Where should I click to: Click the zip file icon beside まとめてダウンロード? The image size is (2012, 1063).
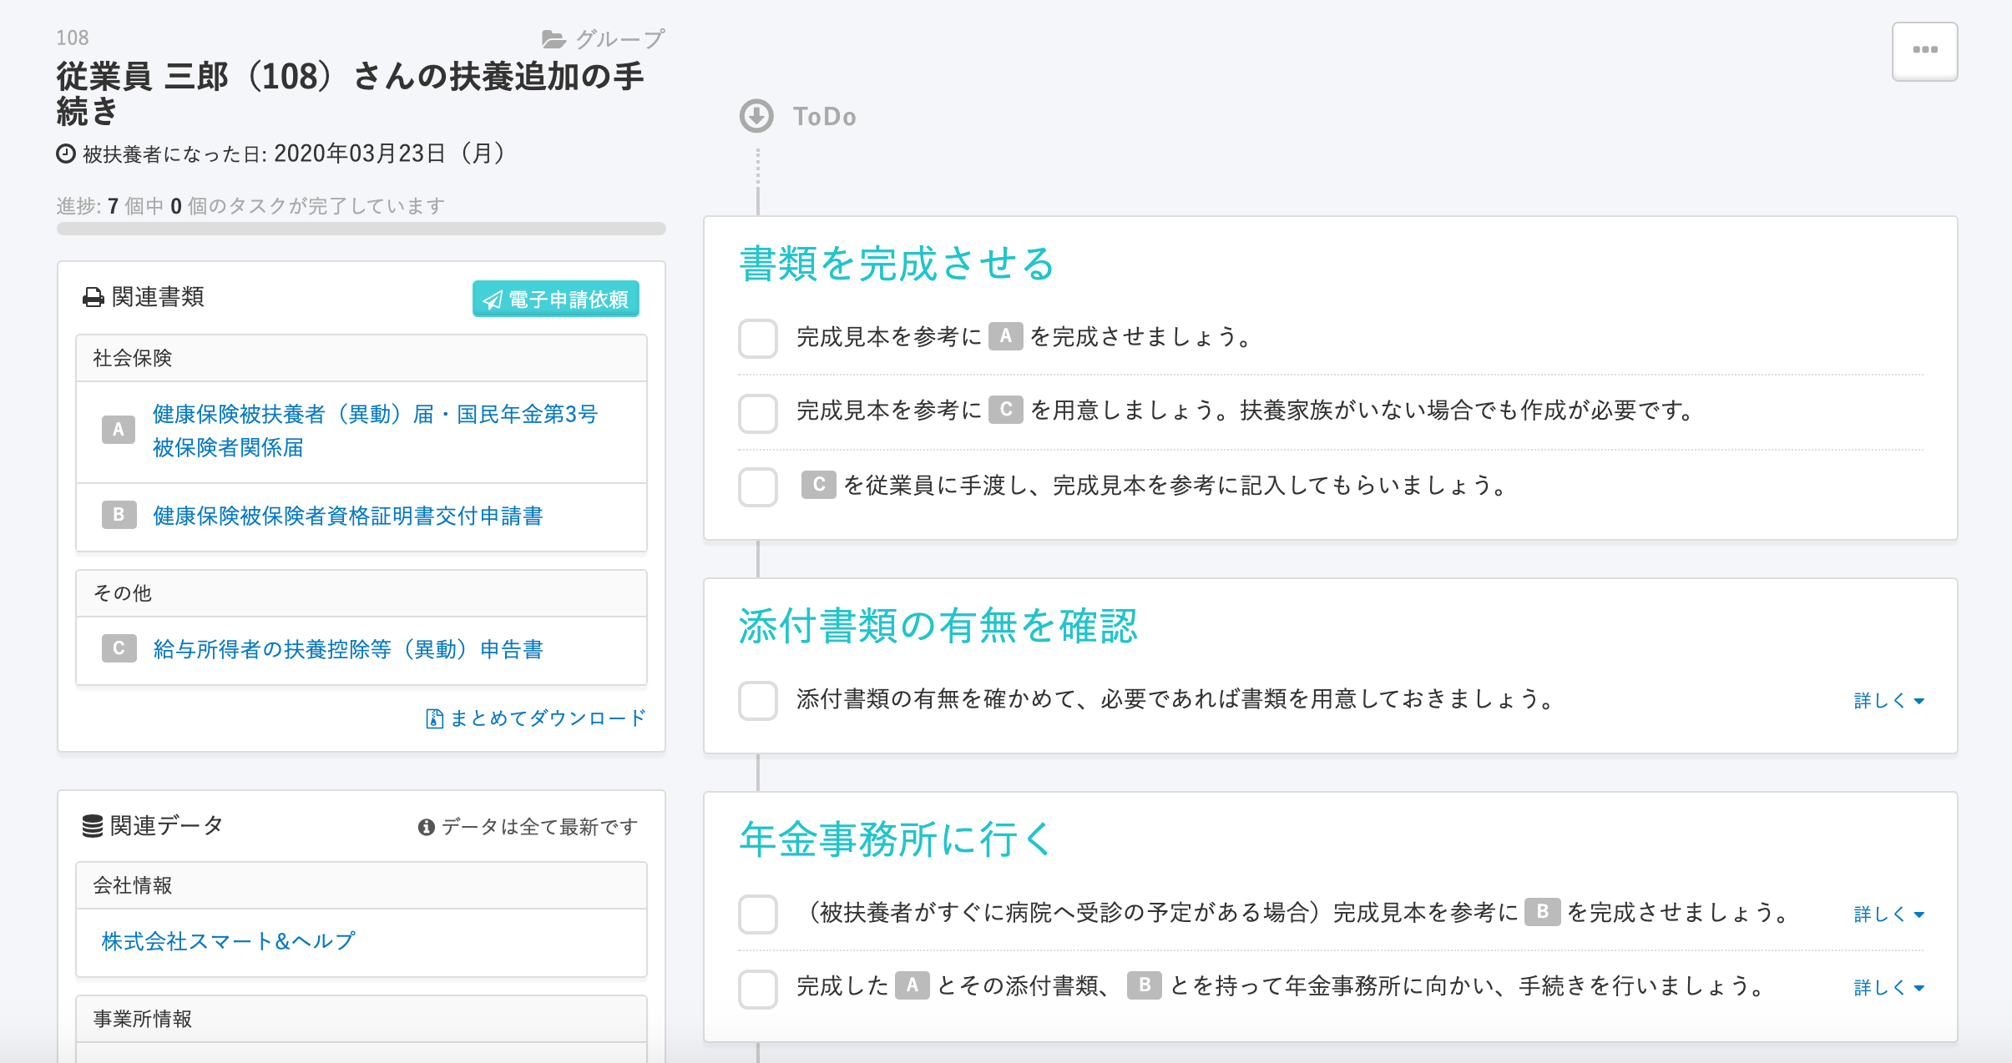click(x=434, y=718)
